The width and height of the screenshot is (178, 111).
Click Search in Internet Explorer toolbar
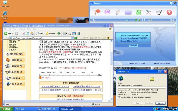(39, 33)
